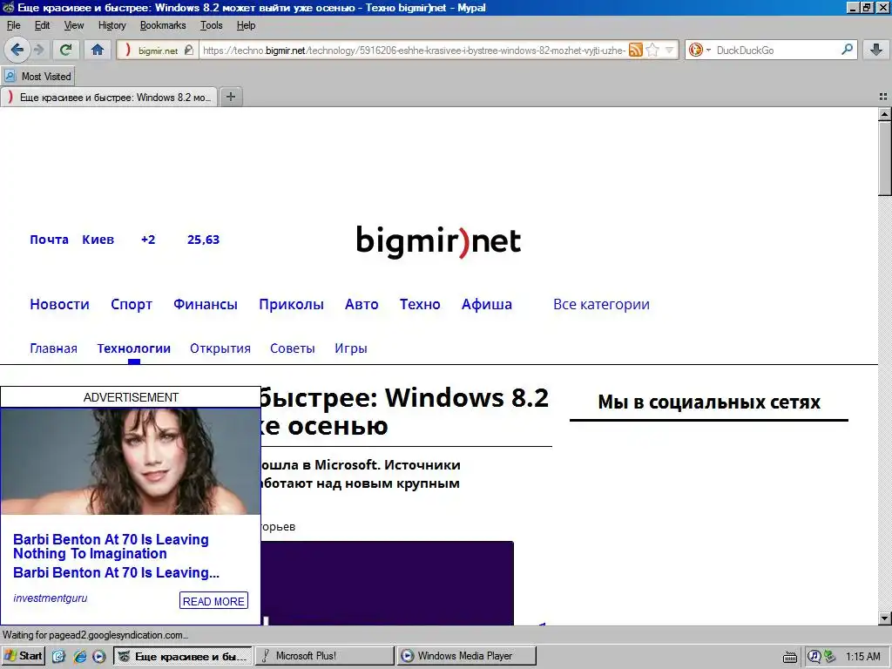
Task: Open the Приколы section
Action: [x=291, y=304]
